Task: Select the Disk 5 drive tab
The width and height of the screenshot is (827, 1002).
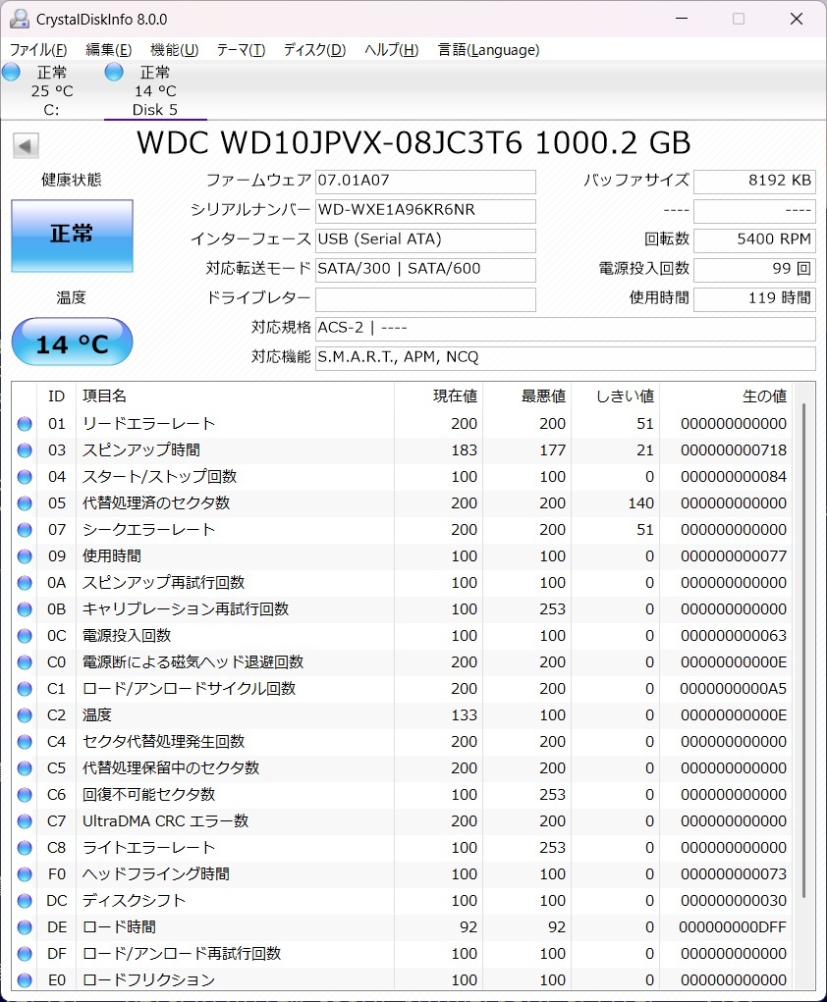Action: 155,90
